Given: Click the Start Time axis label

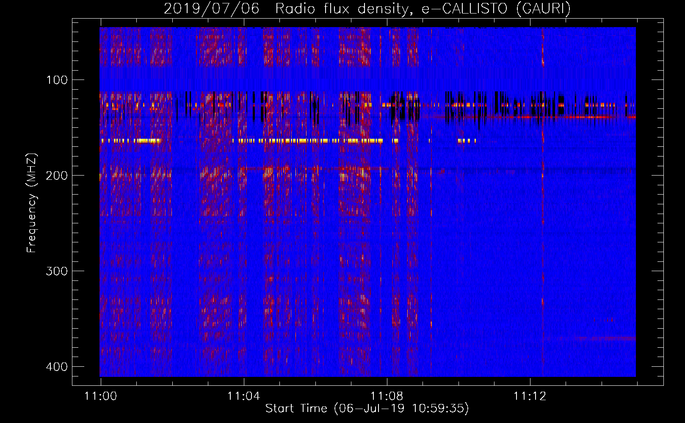Looking at the screenshot, I should [367, 409].
